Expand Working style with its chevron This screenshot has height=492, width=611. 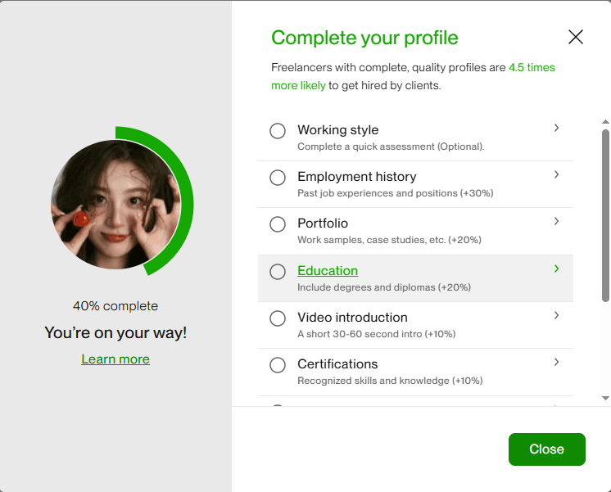[556, 128]
